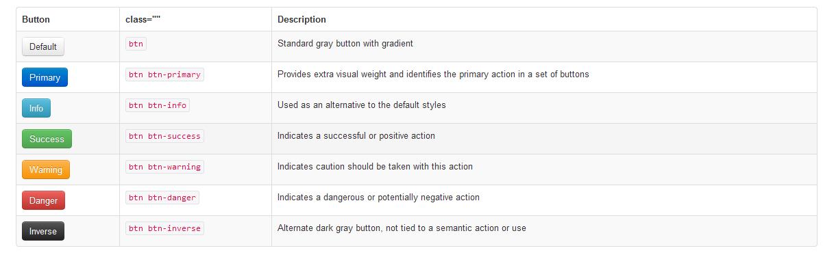This screenshot has height=257, width=823.
Task: Select the 'btn btn-danger' code snippet
Action: click(x=162, y=198)
